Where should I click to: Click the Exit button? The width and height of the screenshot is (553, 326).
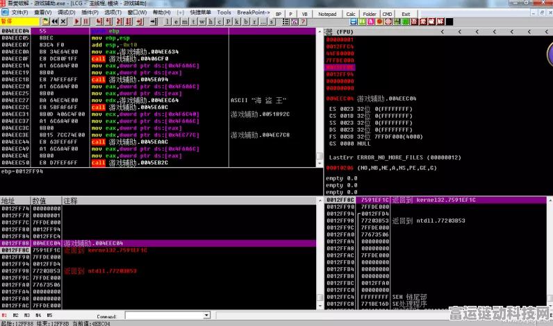[406, 14]
